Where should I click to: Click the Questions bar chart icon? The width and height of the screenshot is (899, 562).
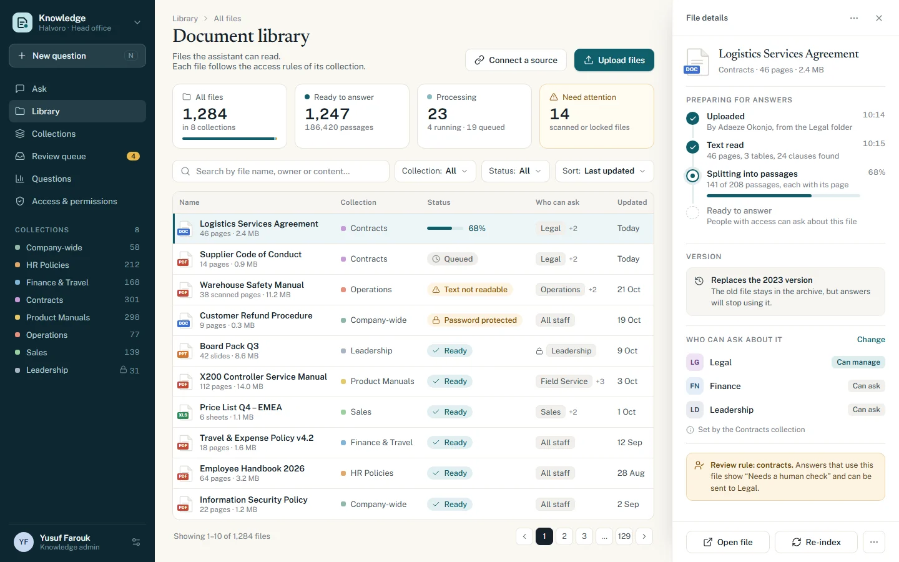click(x=20, y=179)
